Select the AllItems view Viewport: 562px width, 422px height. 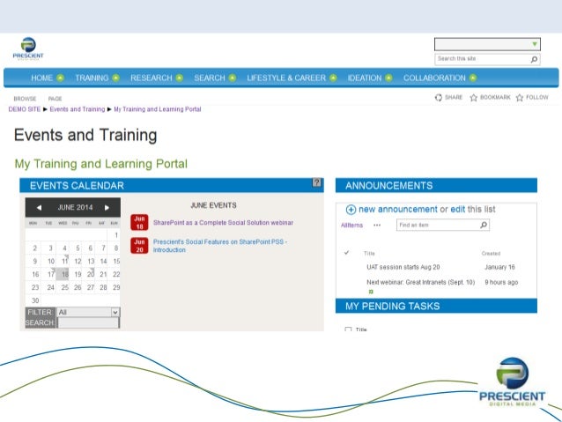click(351, 226)
